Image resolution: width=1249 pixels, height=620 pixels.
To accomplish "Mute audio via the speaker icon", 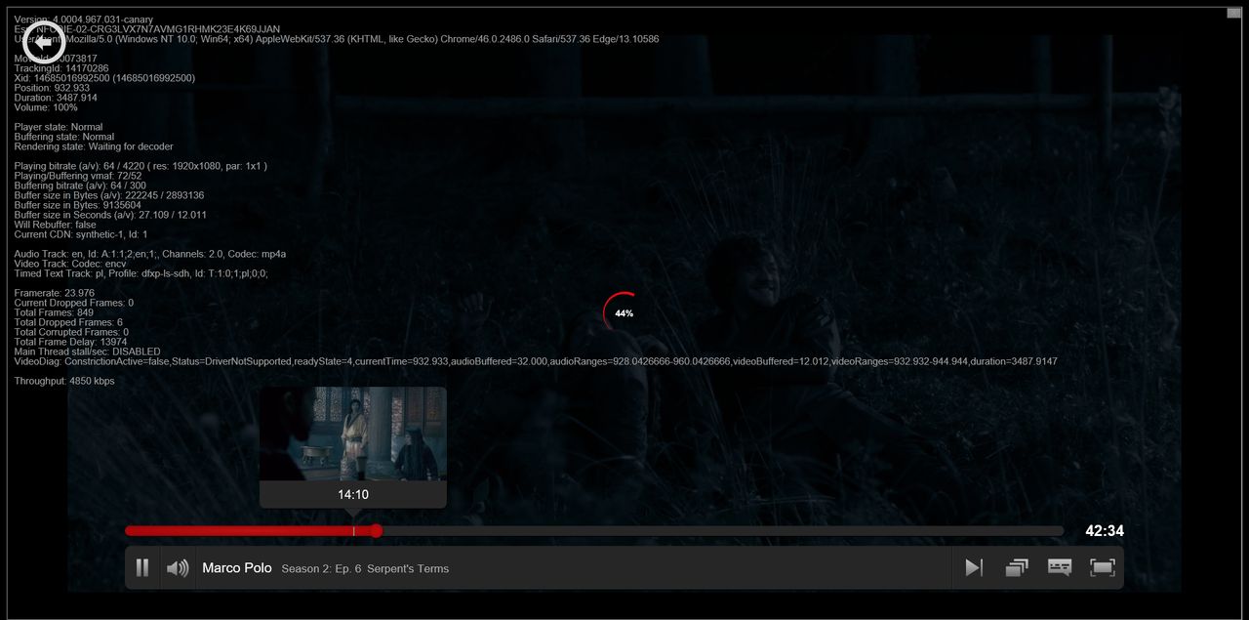I will point(178,567).
